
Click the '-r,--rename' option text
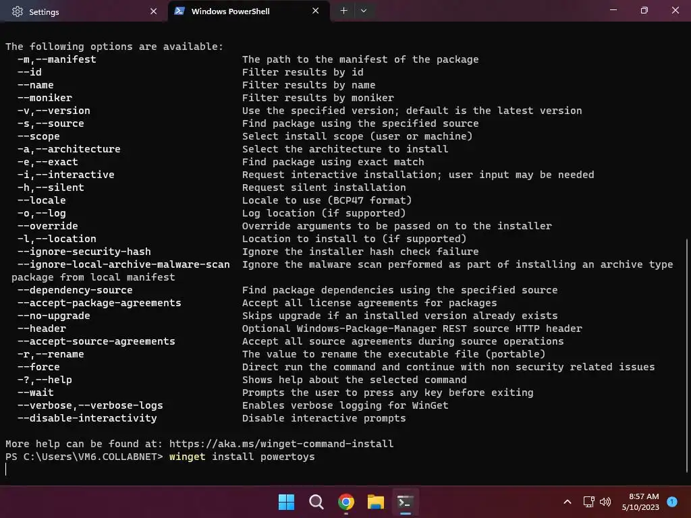51,353
